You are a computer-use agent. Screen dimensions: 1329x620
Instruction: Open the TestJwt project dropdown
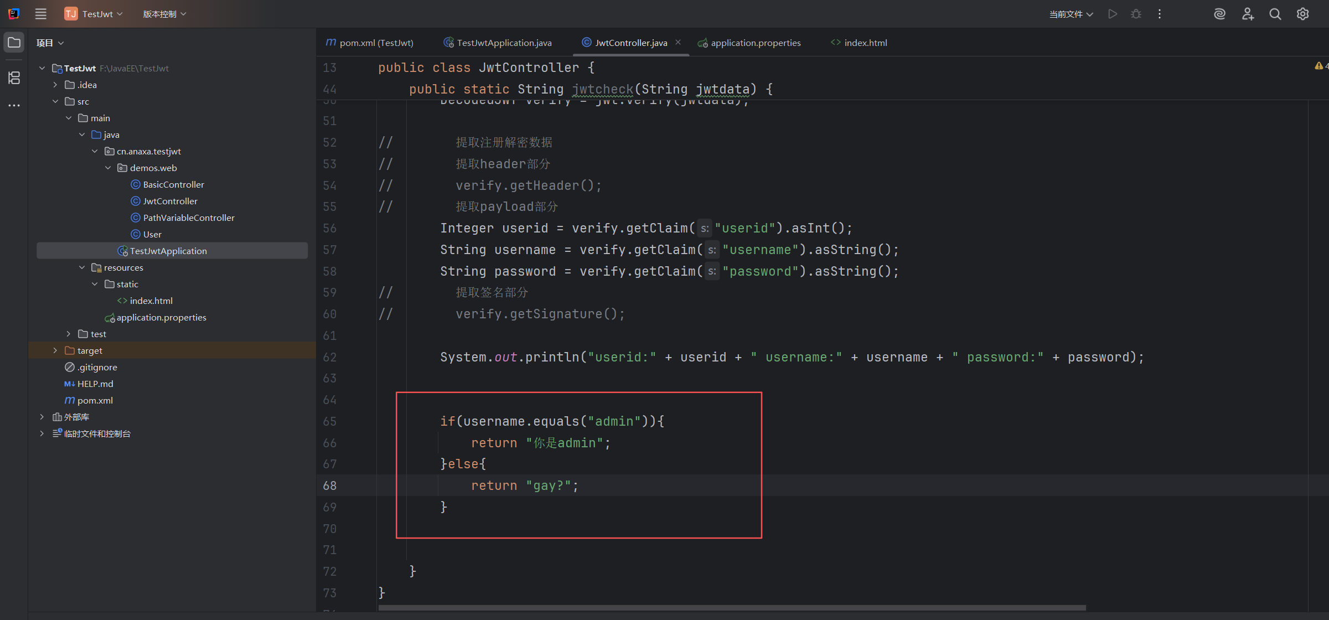coord(94,14)
